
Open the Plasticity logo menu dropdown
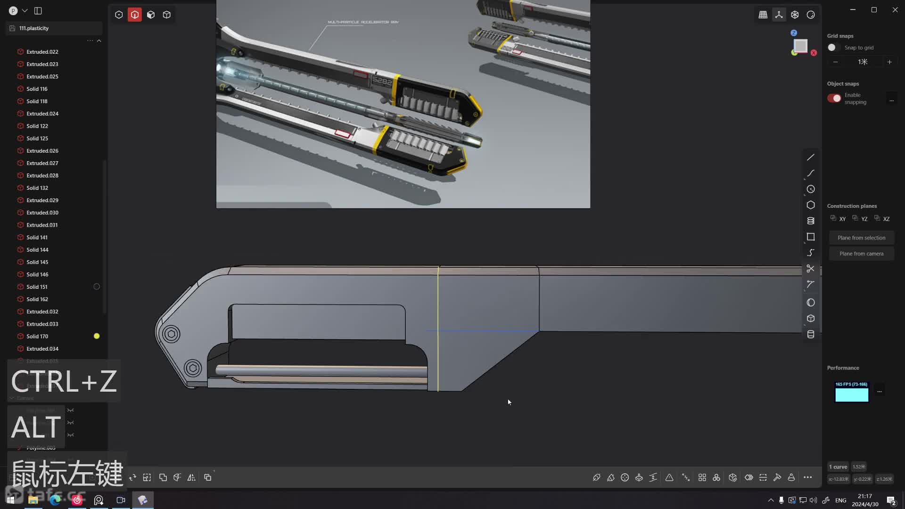point(18,10)
